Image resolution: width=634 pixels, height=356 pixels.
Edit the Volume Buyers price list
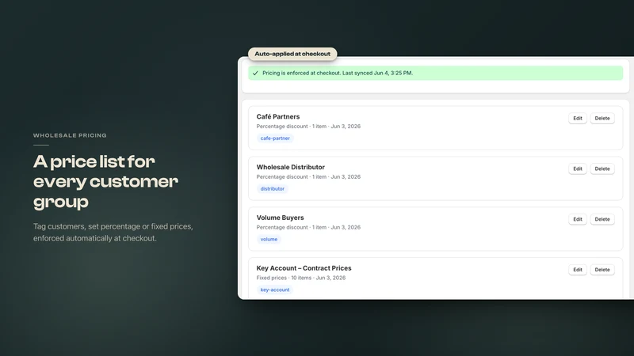click(x=578, y=219)
